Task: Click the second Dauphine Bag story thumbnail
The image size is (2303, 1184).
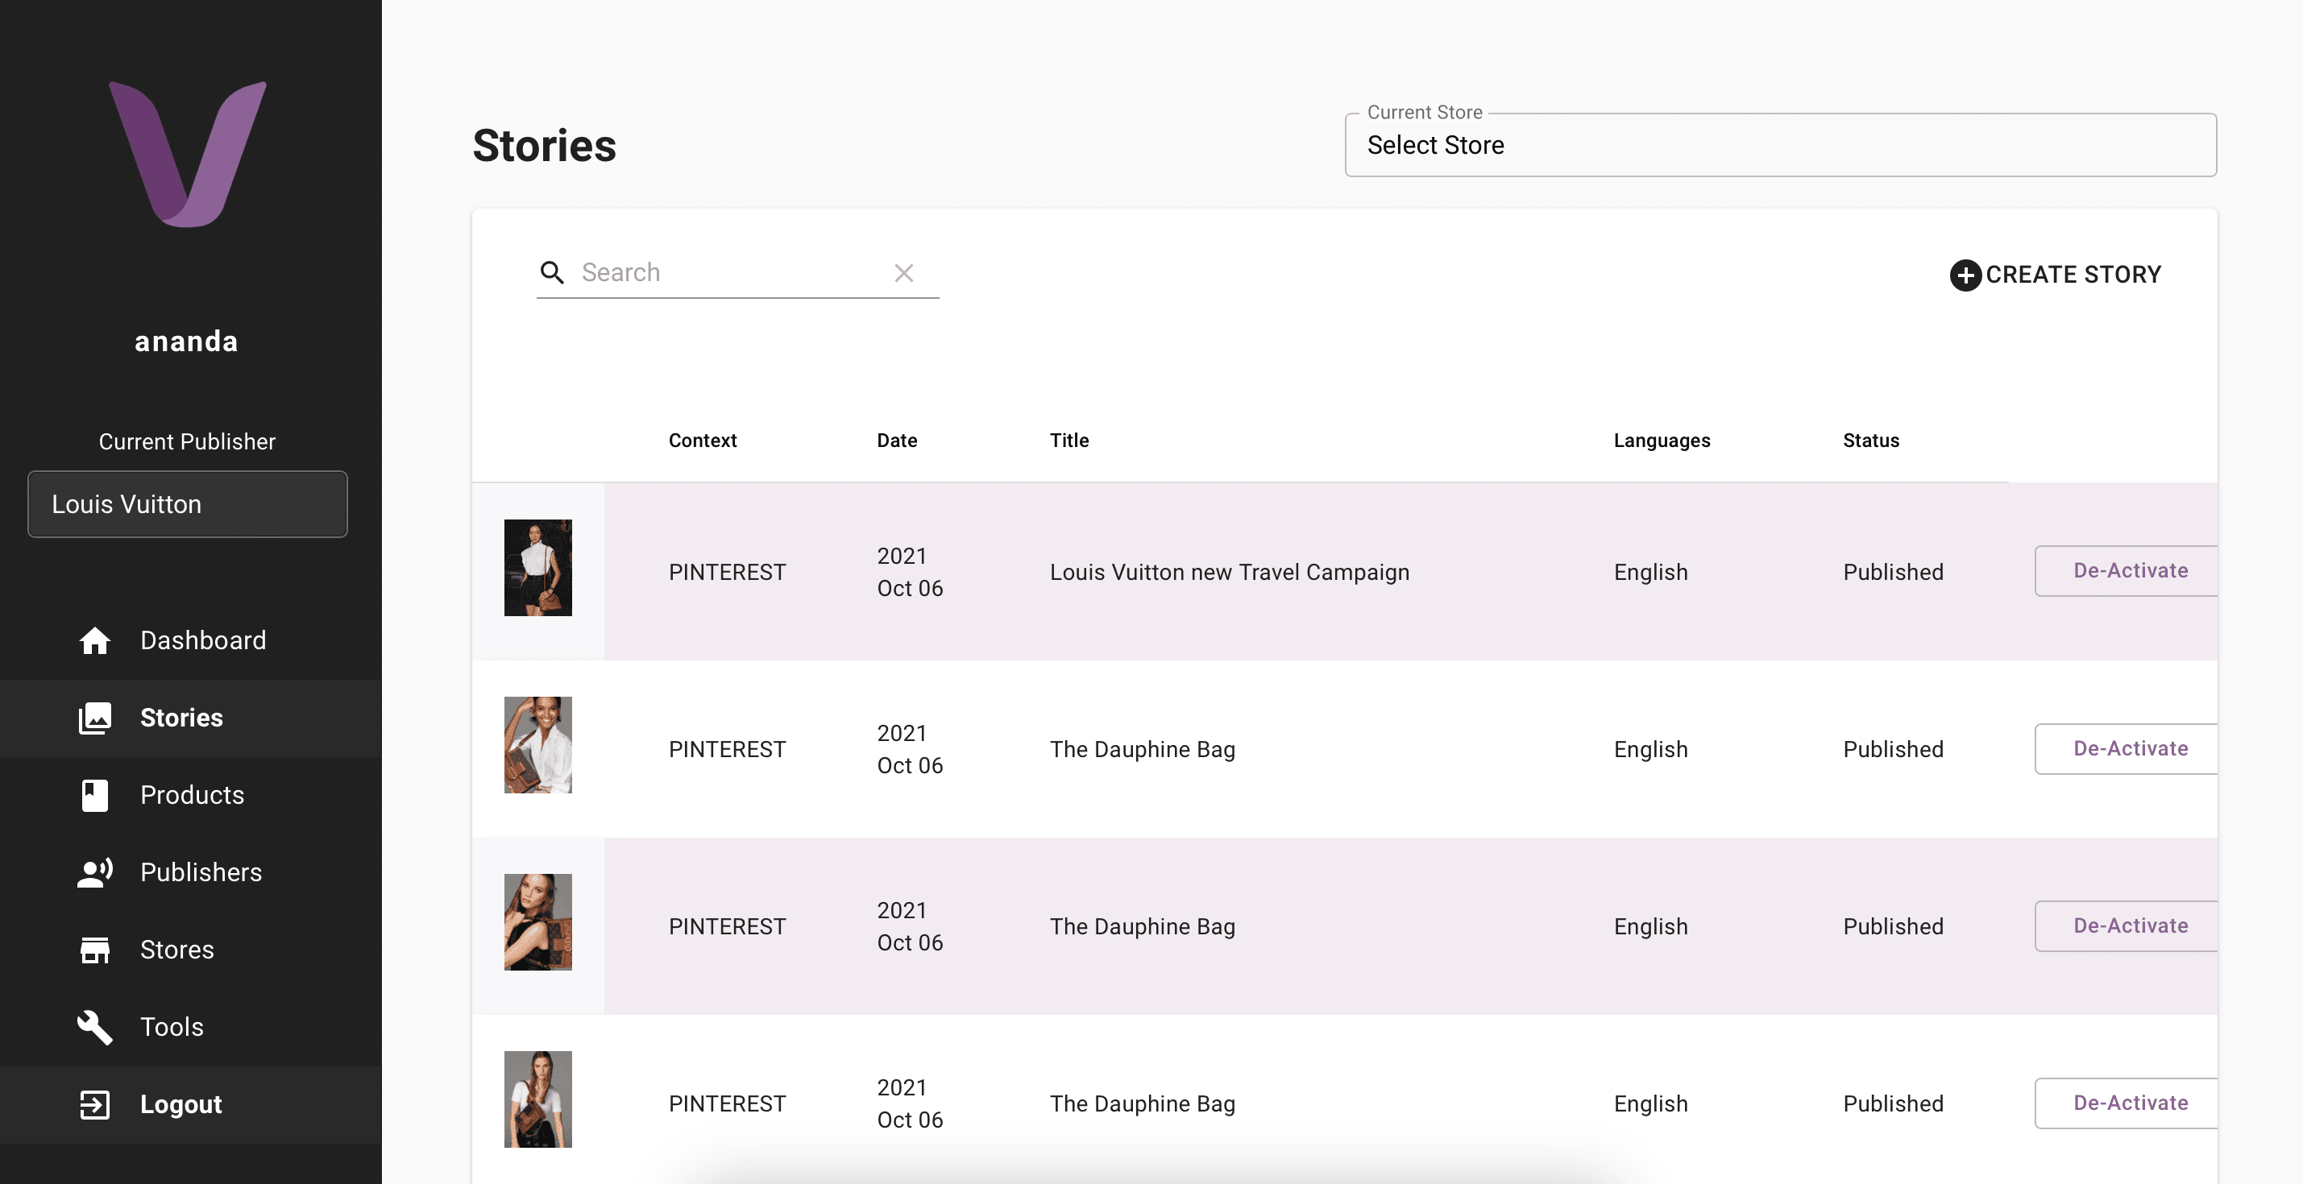Action: (538, 922)
